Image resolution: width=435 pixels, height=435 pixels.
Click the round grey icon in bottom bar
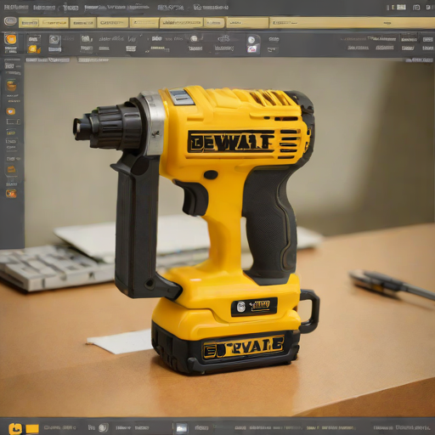(x=104, y=427)
